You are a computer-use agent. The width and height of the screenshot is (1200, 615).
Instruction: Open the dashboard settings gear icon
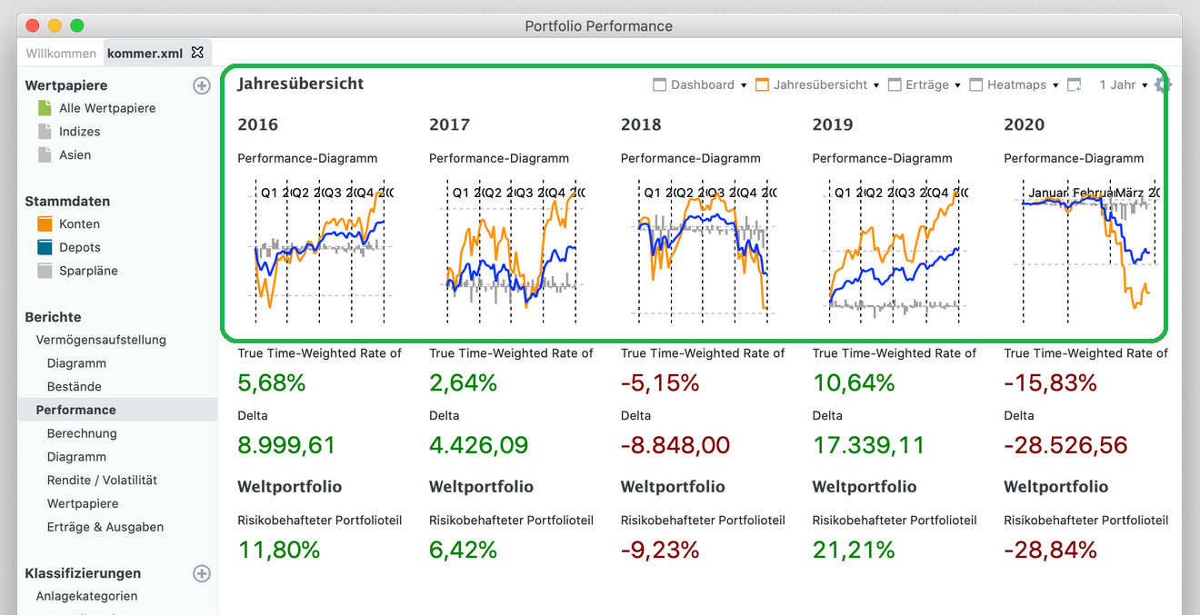pos(1163,84)
